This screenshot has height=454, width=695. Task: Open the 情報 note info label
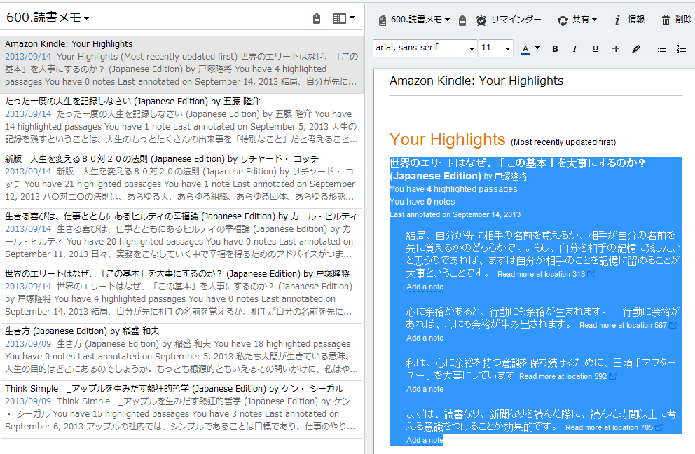coord(636,20)
